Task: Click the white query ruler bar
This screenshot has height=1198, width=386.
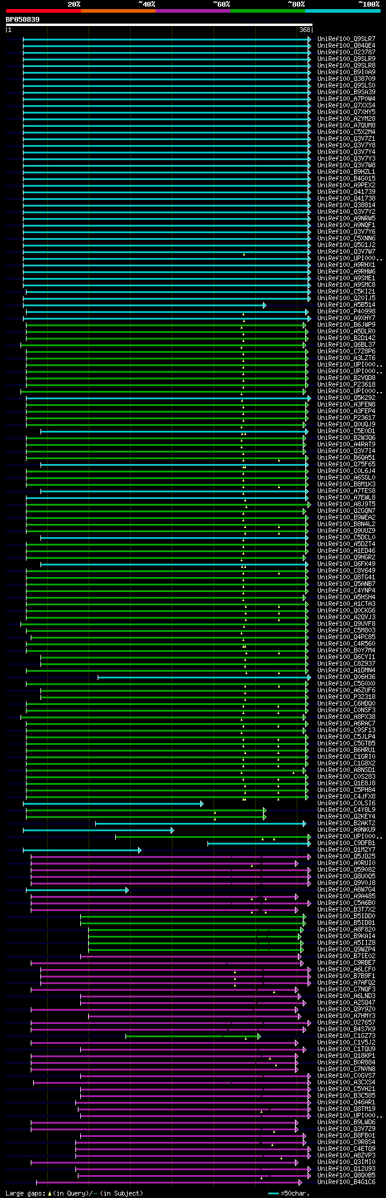Action: (159, 25)
